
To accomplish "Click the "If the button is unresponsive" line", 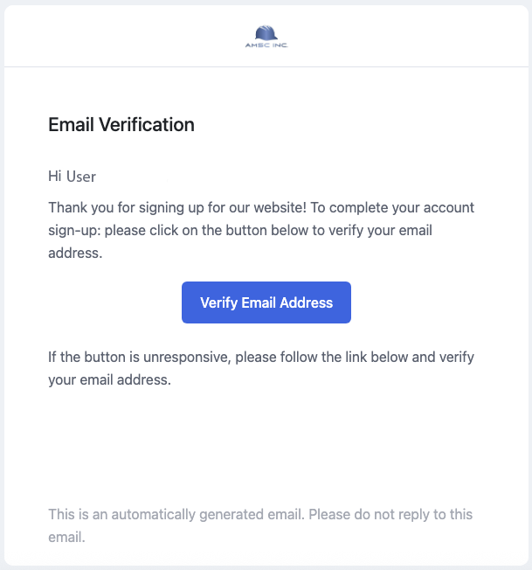I will [x=261, y=358].
